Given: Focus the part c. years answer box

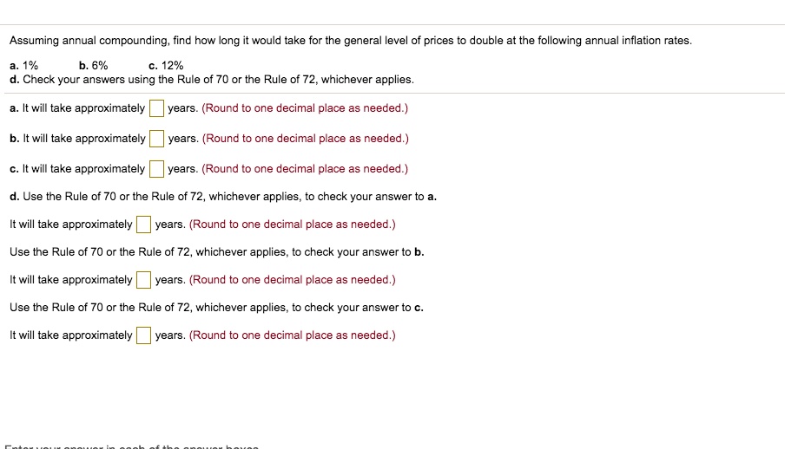Looking at the screenshot, I should 156,169.
